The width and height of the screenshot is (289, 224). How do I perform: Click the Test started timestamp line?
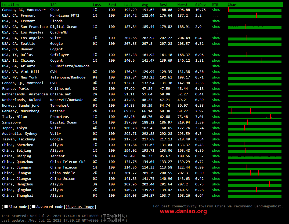(64, 216)
